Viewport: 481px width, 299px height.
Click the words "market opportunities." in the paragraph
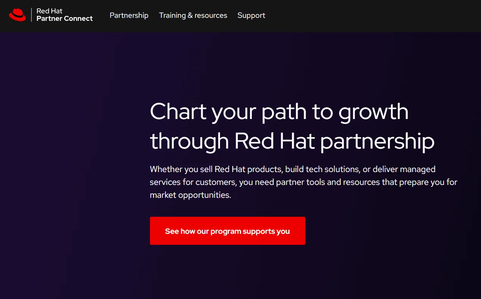pos(190,195)
